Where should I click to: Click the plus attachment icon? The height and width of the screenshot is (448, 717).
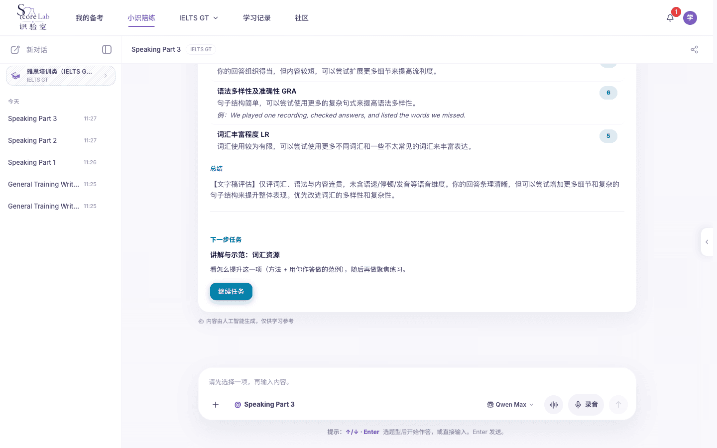coord(216,405)
